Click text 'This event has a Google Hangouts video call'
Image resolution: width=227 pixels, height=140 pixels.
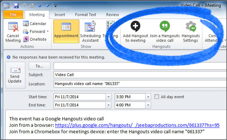(56, 119)
